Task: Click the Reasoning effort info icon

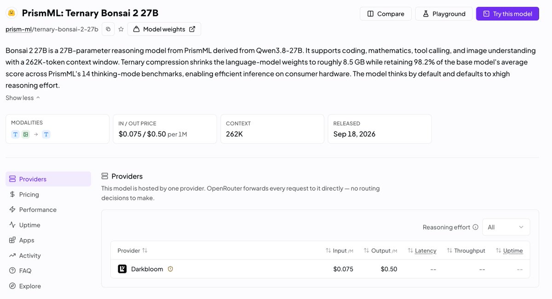Action: (475, 227)
